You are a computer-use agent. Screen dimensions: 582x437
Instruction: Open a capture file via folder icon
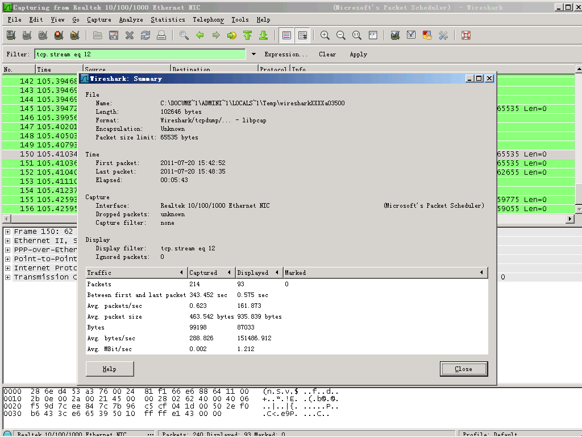98,35
